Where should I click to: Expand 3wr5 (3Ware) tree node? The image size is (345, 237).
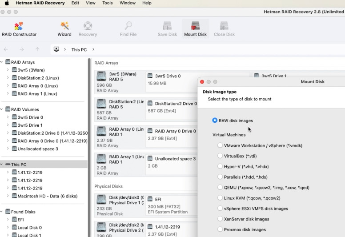[8, 70]
